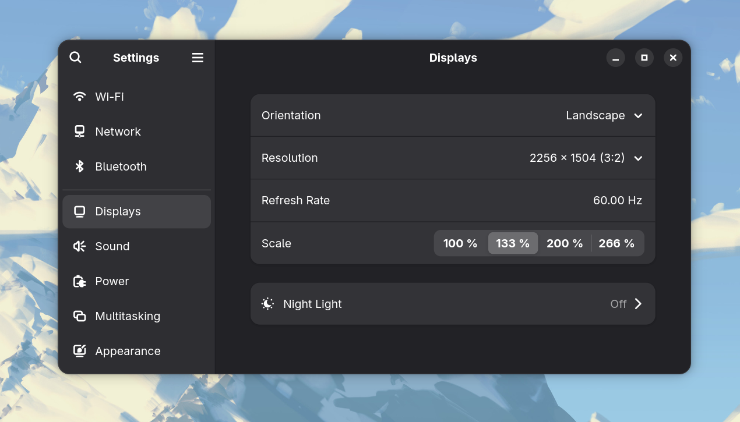Click the Displays monitor icon

click(x=80, y=211)
